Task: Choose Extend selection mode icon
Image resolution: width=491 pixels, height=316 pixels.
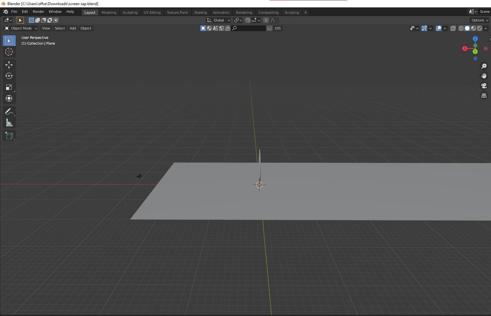Action: (x=38, y=20)
